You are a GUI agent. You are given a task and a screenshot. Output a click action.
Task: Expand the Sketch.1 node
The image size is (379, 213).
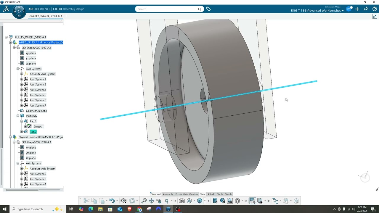click(x=25, y=127)
